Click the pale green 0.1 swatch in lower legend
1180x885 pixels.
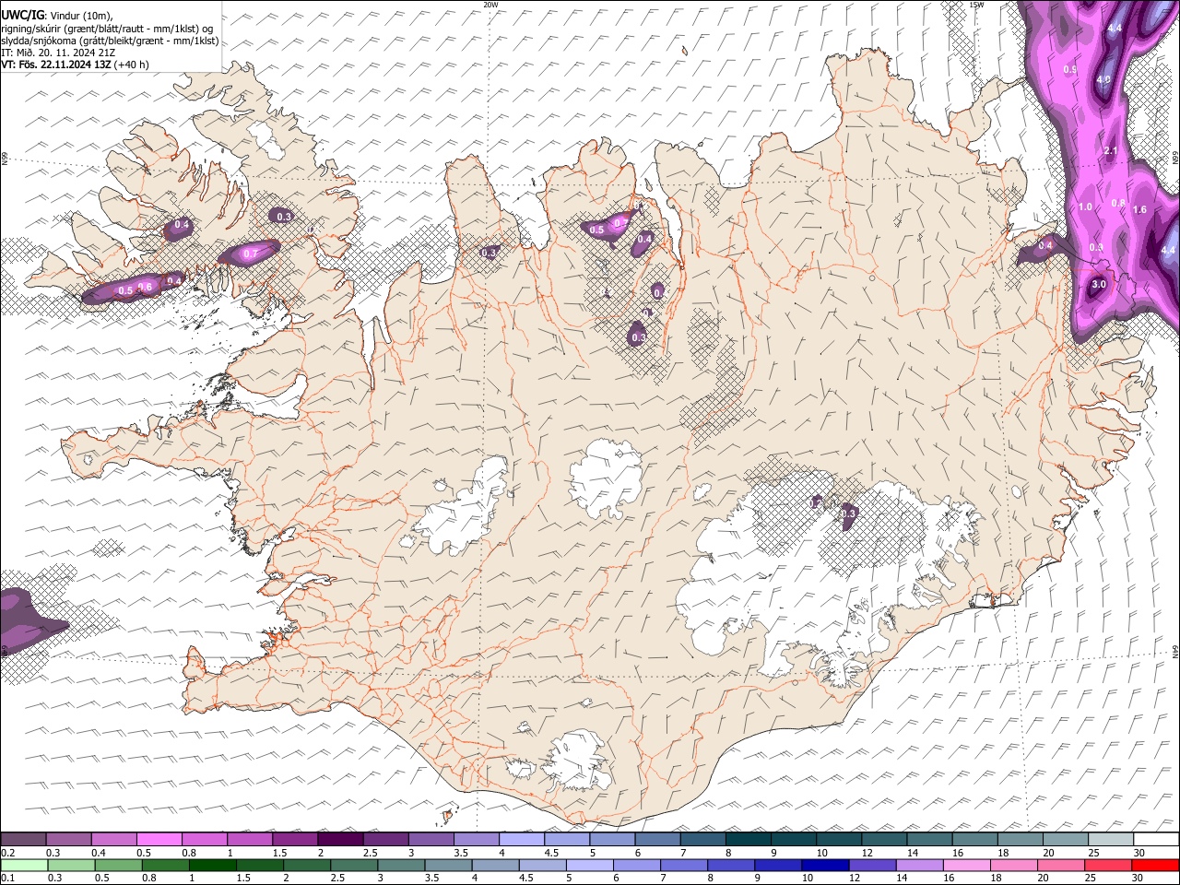click(23, 866)
